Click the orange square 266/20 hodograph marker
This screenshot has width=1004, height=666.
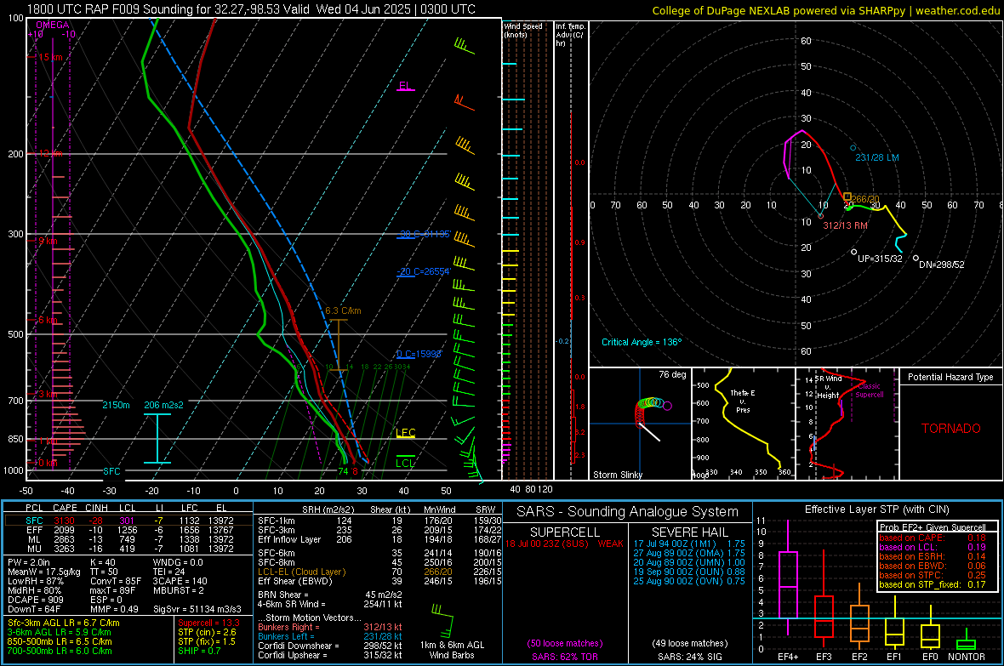click(x=847, y=196)
